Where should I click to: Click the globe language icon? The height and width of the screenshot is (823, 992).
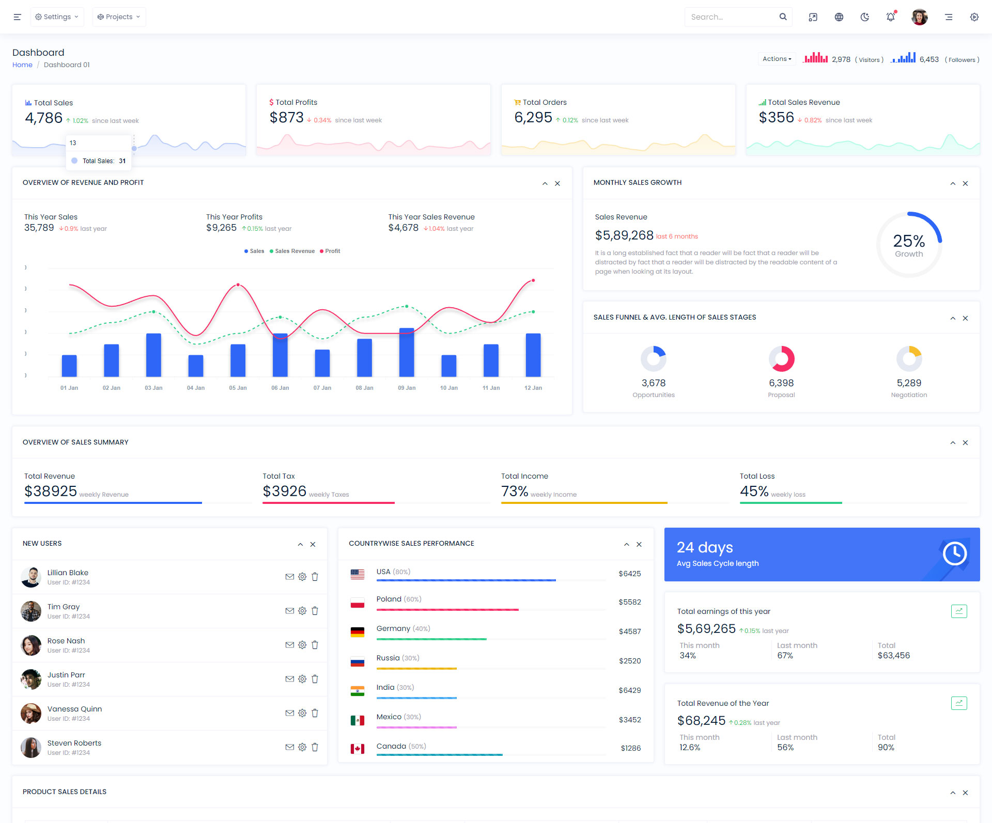(x=839, y=17)
